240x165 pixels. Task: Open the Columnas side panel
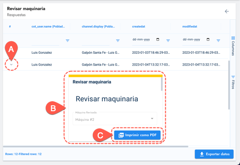[233, 46]
